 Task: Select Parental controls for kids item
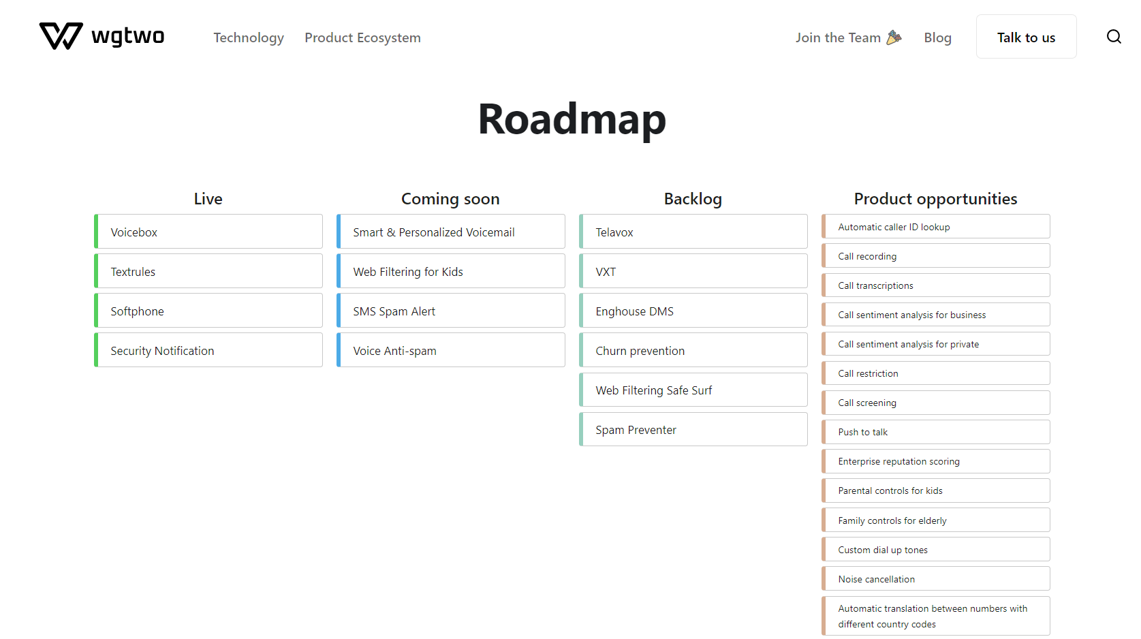coord(936,490)
